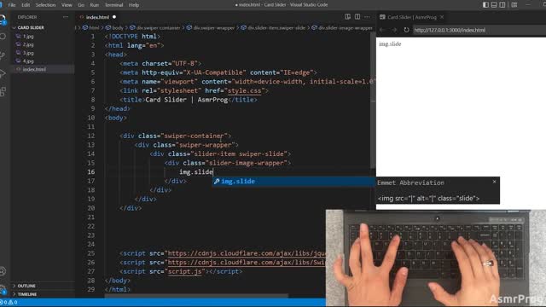The width and height of the screenshot is (546, 307).
Task: Follow the cdnjs link on line 25
Action: (x=247, y=253)
